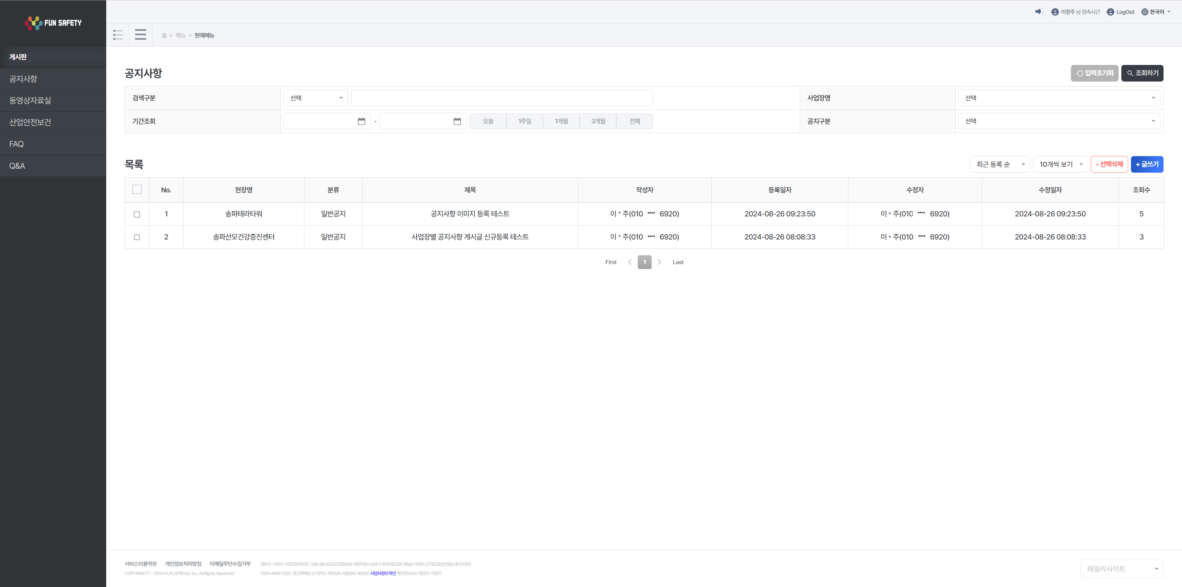
Task: Check the row for 송파산모건강증진센터
Action: [137, 237]
